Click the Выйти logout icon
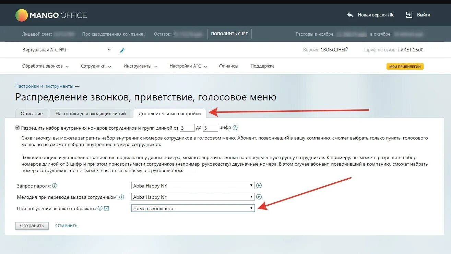The image size is (451, 254). pyautogui.click(x=409, y=15)
